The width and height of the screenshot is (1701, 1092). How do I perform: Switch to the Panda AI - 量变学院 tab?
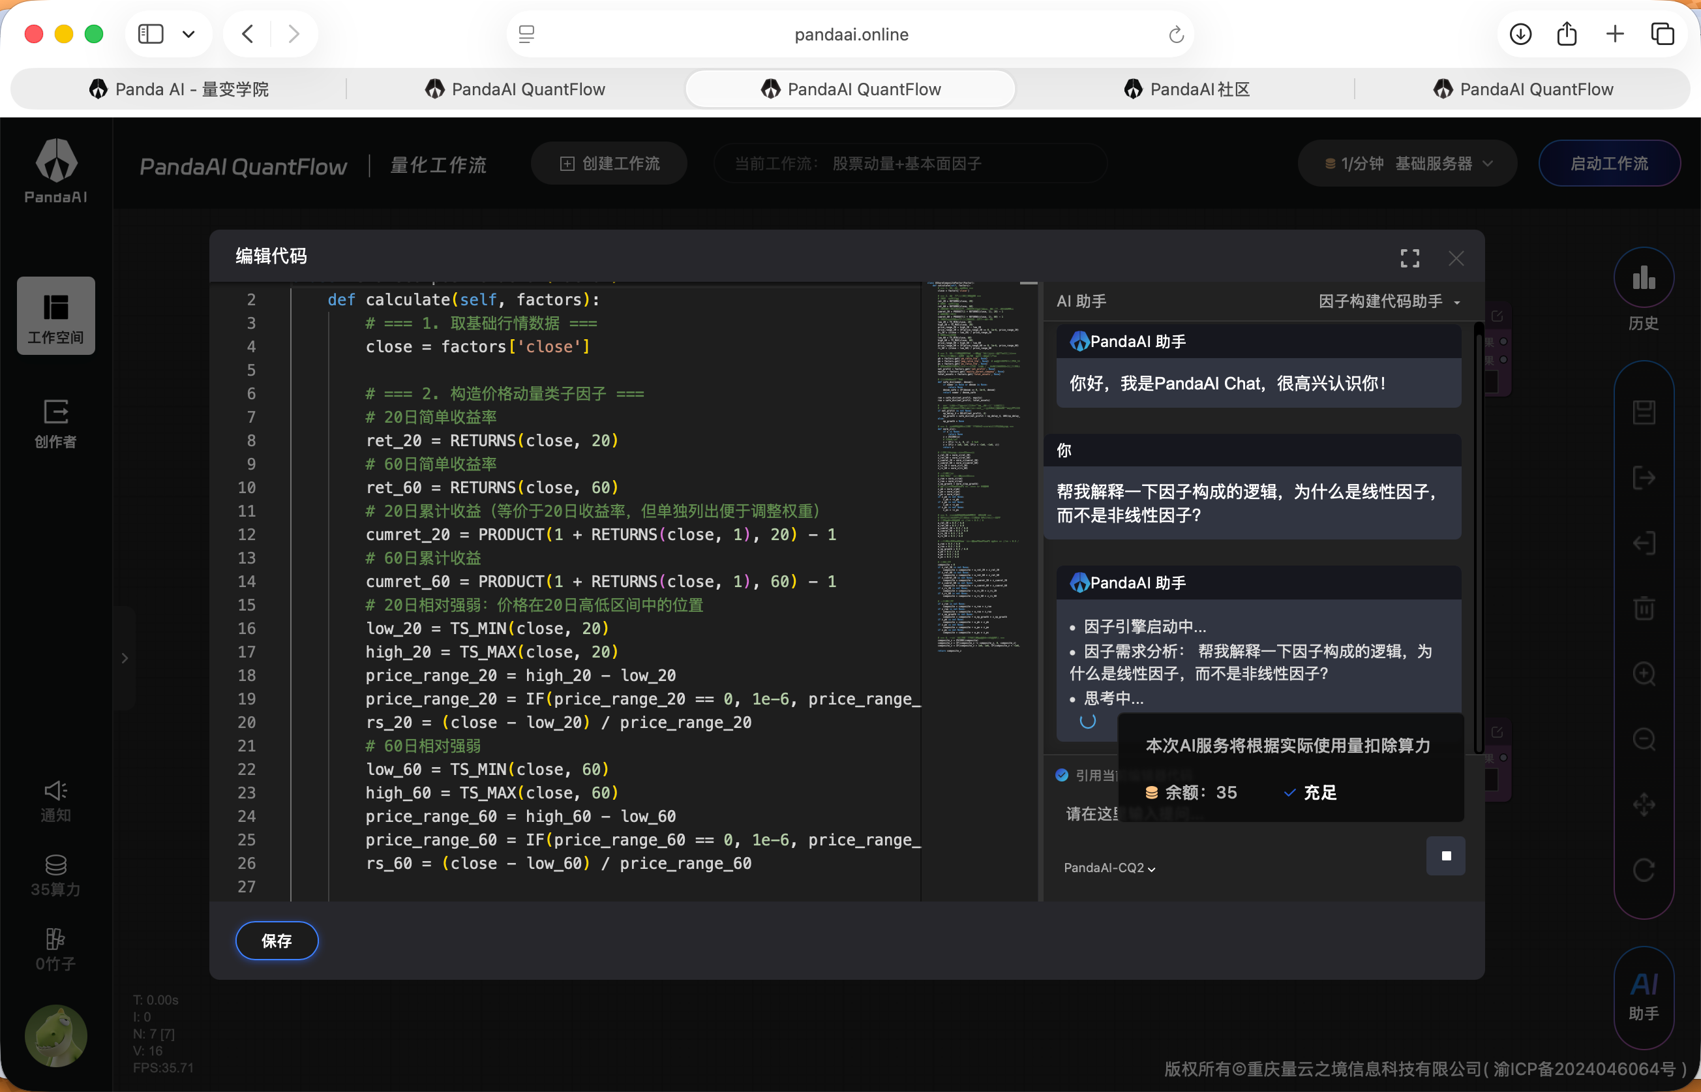[x=179, y=89]
